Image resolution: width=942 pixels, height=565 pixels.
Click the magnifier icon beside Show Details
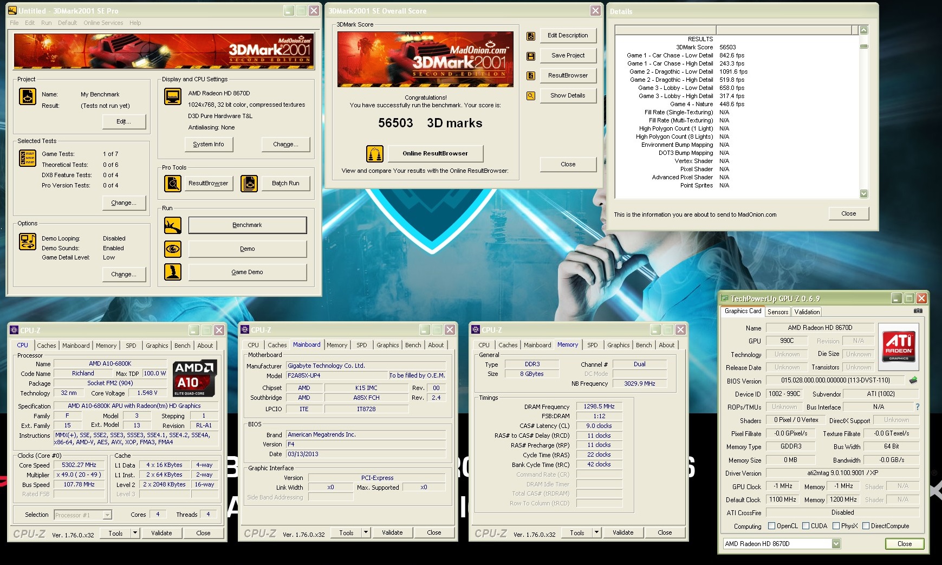click(x=531, y=96)
